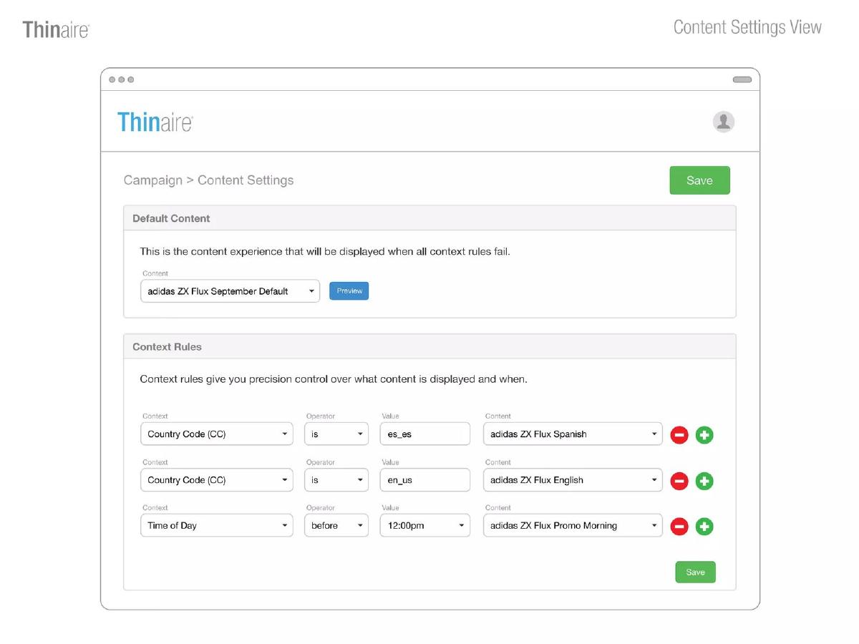Open the default Content dropdown adidas ZX Flux September Default
859x644 pixels.
pos(230,291)
